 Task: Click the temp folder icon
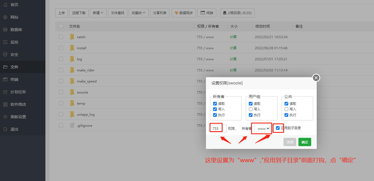pyautogui.click(x=72, y=103)
